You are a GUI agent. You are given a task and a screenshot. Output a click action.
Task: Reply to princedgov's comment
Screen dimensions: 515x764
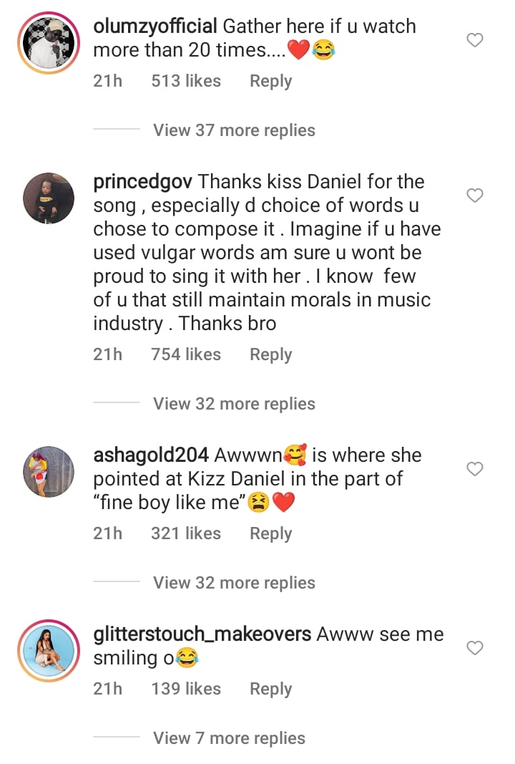click(270, 354)
